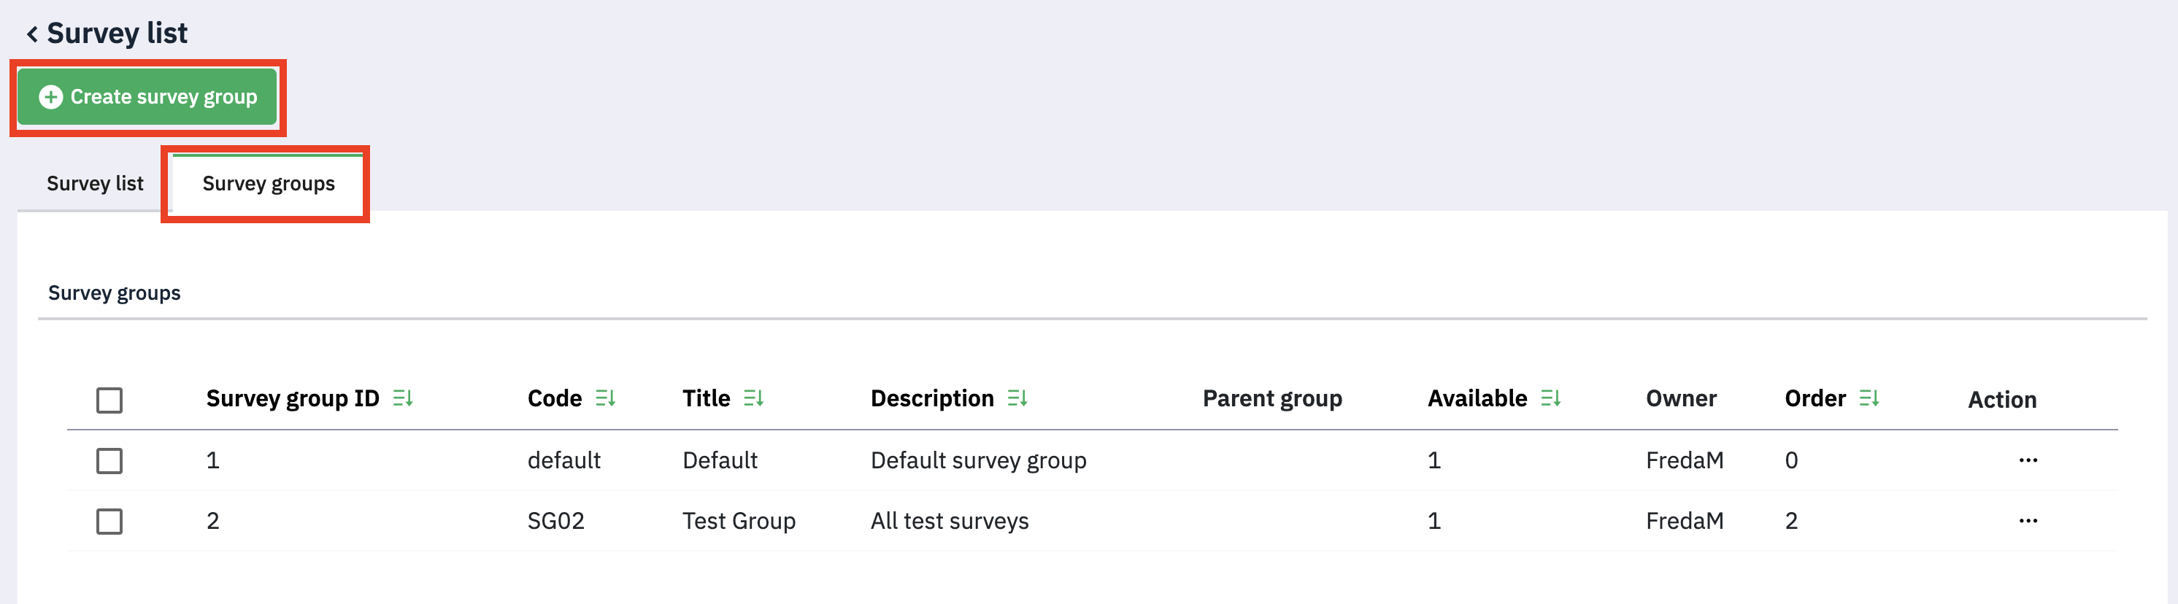2178x604 pixels.
Task: Click the Test Group title cell
Action: click(x=739, y=520)
